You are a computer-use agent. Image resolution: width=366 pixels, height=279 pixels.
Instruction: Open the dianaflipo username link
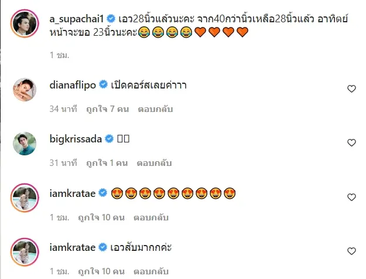(x=73, y=85)
